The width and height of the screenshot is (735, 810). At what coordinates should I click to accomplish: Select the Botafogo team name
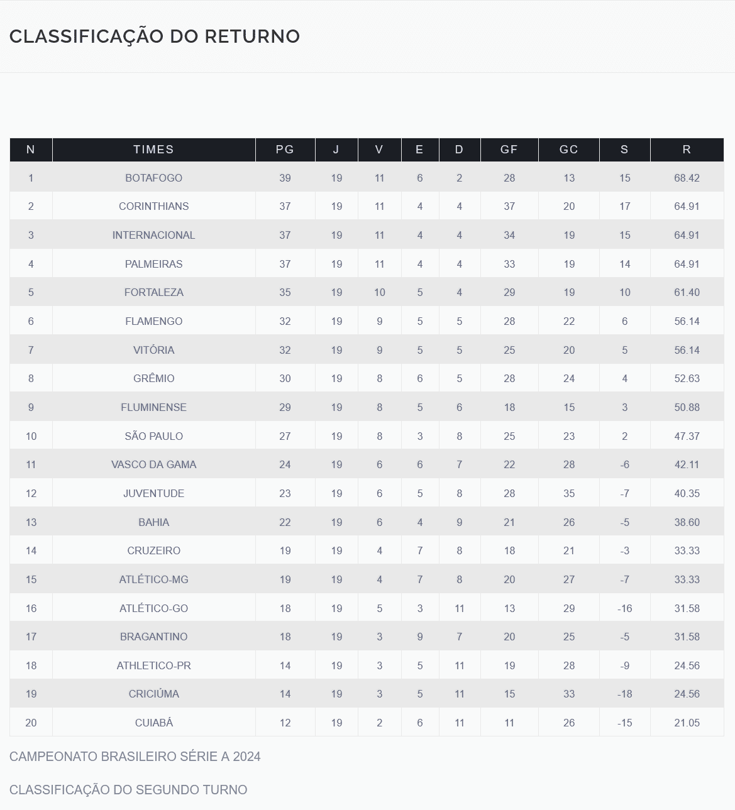click(153, 178)
